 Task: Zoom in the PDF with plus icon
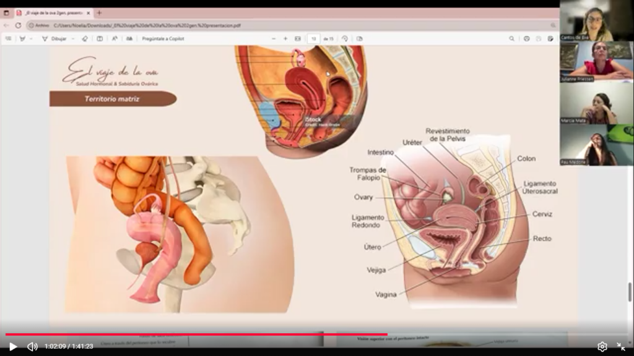click(x=285, y=38)
